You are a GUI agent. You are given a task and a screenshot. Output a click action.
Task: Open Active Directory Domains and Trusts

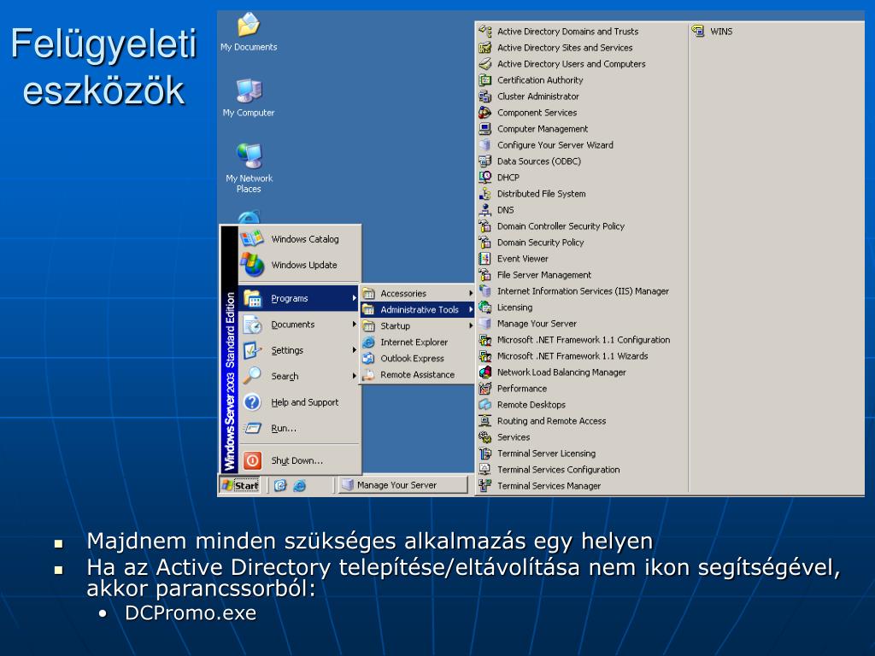[582, 32]
